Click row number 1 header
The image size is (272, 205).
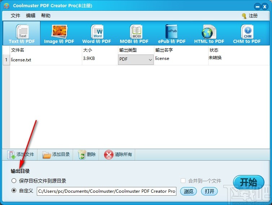coord(6,60)
